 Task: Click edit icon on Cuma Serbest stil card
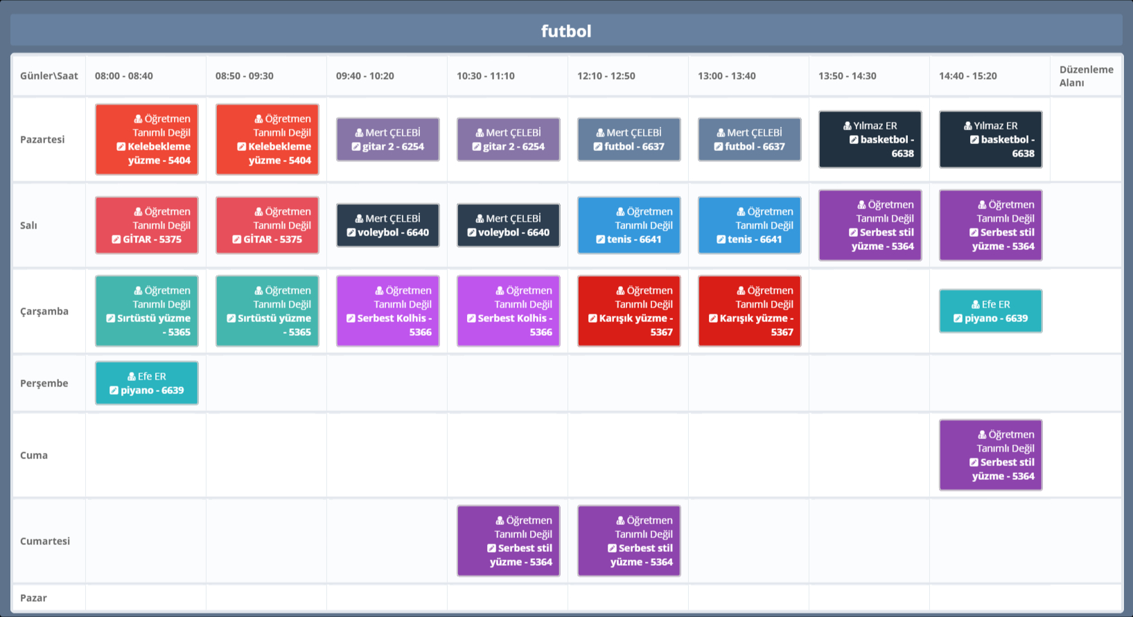(974, 463)
